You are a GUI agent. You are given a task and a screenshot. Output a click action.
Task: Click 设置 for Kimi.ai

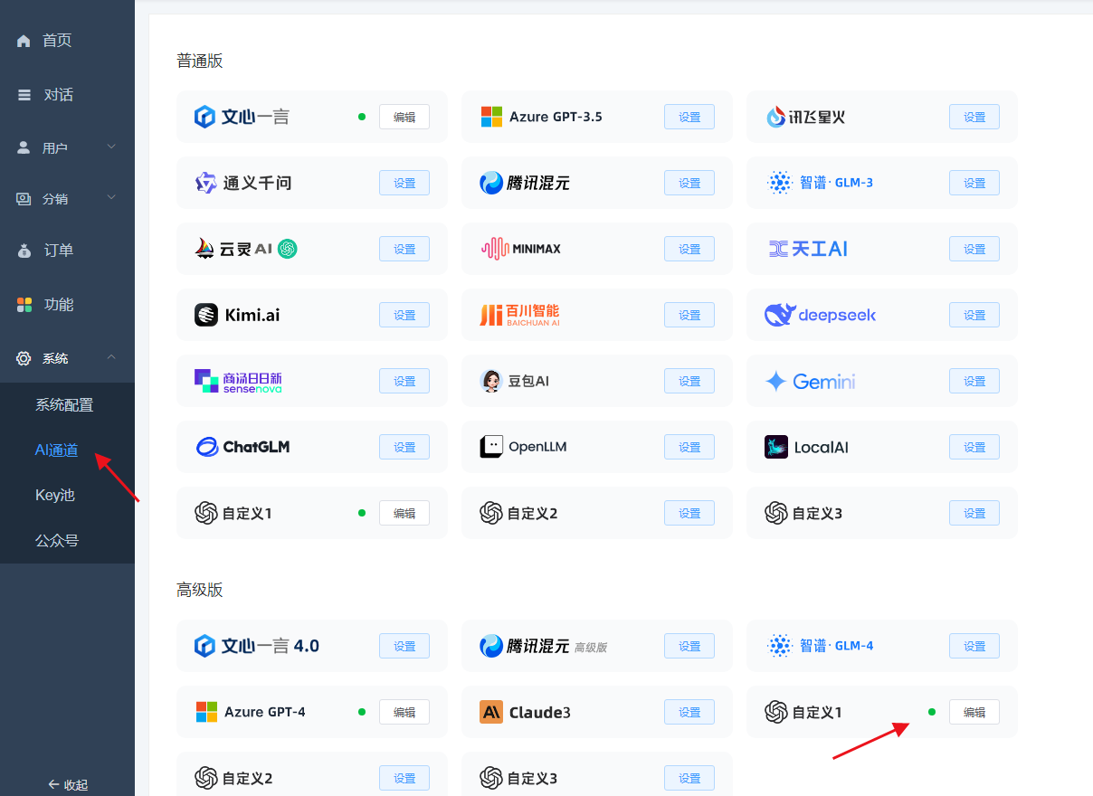pyautogui.click(x=404, y=315)
